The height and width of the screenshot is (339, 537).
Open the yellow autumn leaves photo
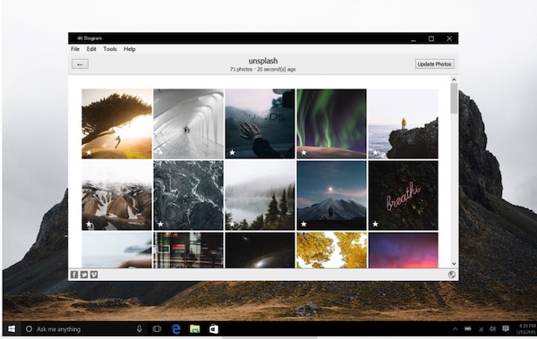[331, 250]
